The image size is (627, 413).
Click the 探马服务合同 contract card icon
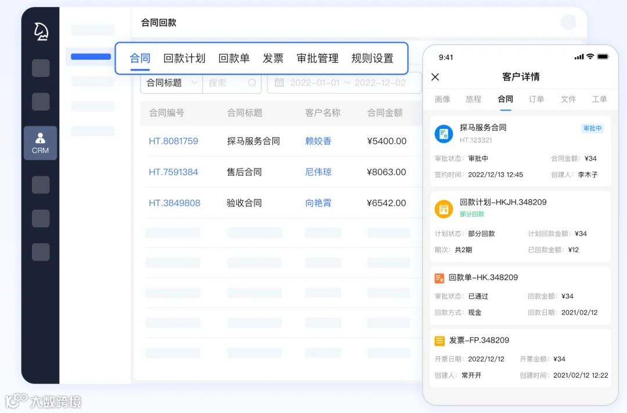coord(444,133)
